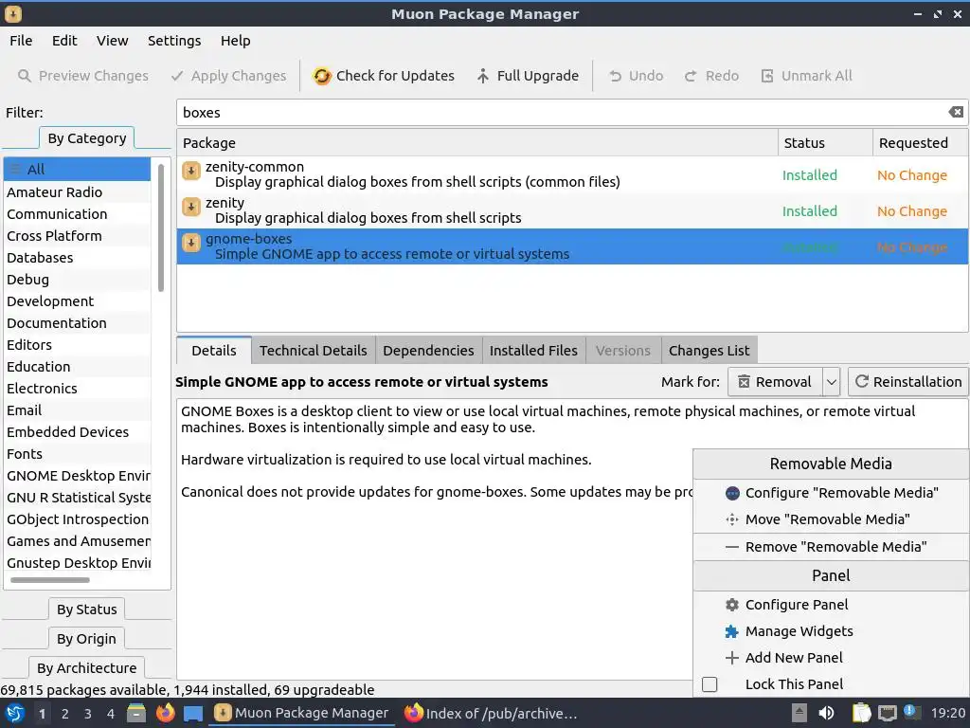Sort by the Requested column header

click(920, 143)
